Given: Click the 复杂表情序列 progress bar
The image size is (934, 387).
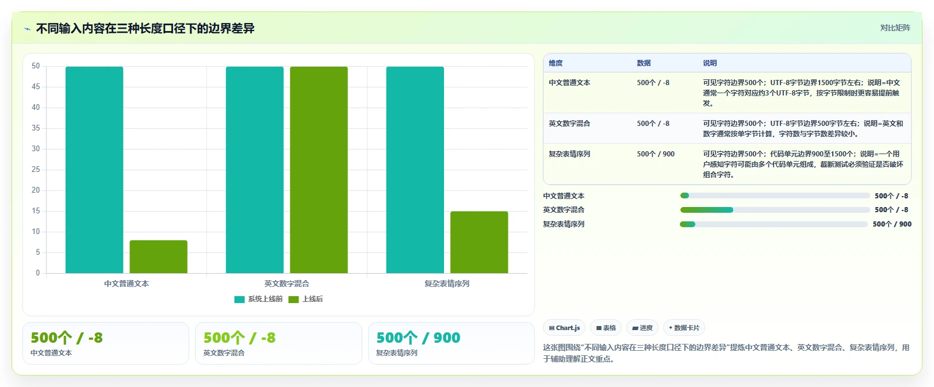Looking at the screenshot, I should [774, 224].
